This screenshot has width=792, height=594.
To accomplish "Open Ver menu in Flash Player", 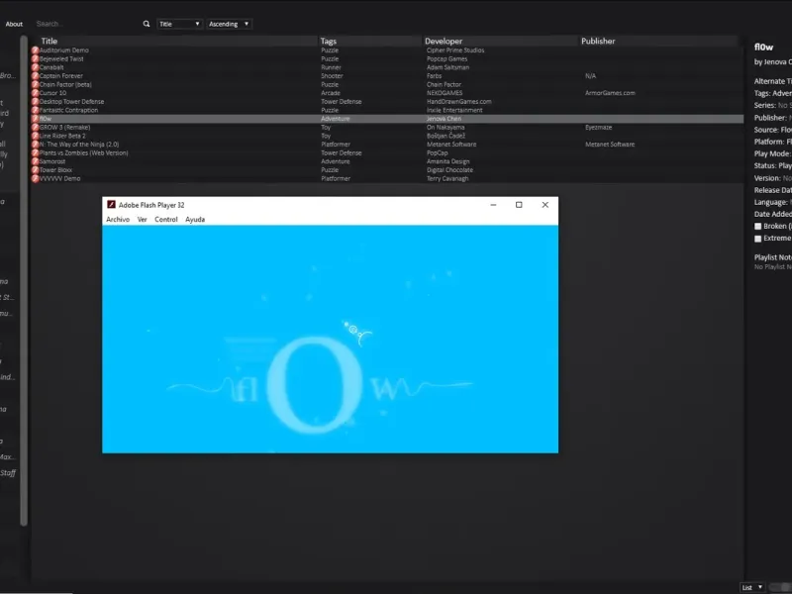I will [x=142, y=219].
